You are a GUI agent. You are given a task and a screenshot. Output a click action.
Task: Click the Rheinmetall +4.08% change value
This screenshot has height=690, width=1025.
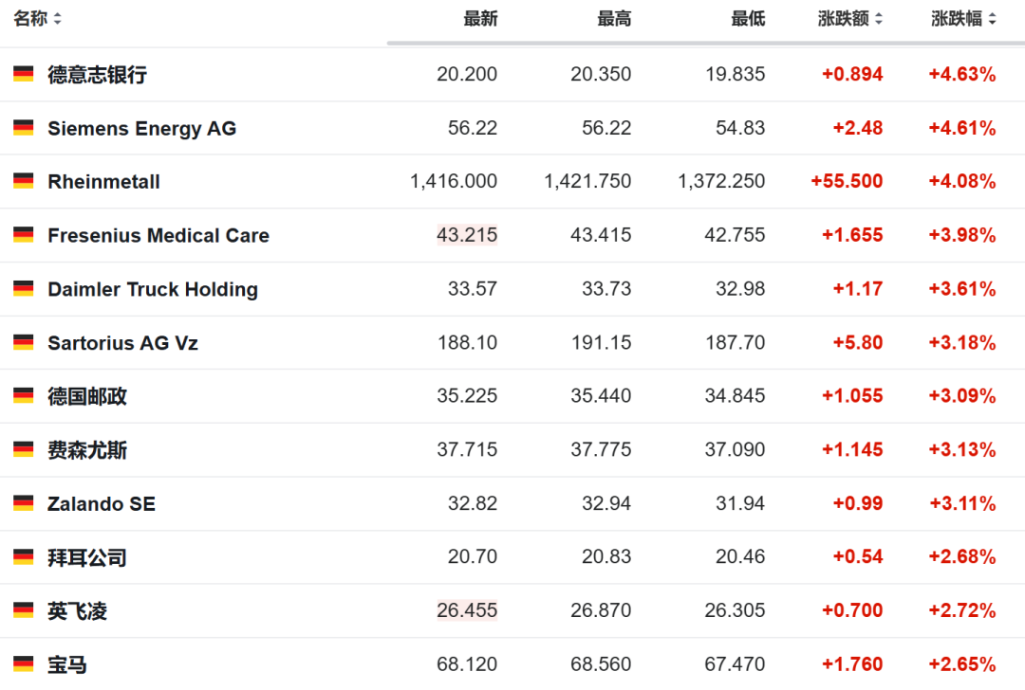[962, 181]
